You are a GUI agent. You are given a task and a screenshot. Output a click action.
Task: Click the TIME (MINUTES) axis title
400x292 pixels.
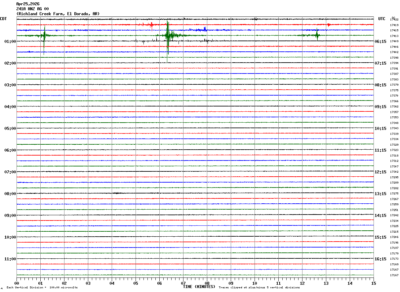199,287
